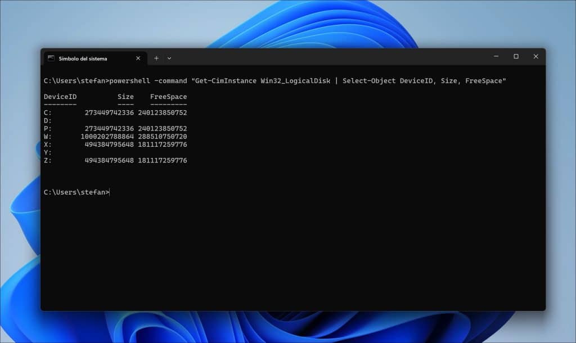The image size is (576, 343).
Task: Close the terminal window
Action: (x=535, y=57)
